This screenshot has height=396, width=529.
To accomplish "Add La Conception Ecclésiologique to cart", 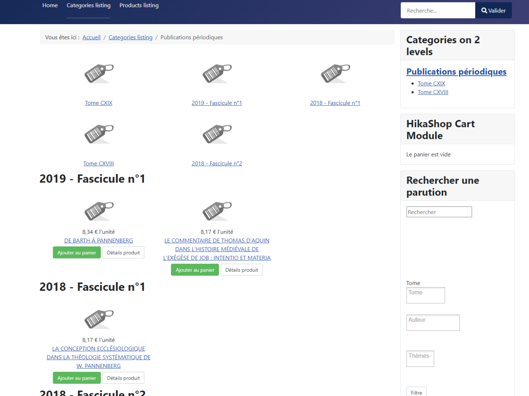I will click(x=77, y=378).
